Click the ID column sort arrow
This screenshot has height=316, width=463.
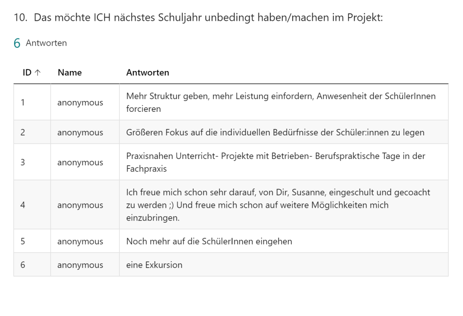point(38,72)
